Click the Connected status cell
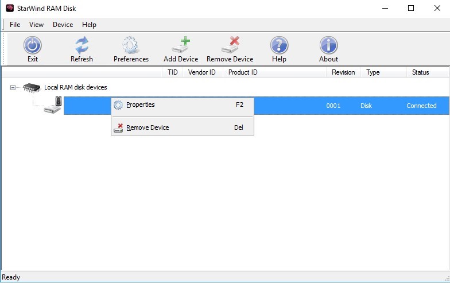The image size is (450, 283). [x=421, y=106]
